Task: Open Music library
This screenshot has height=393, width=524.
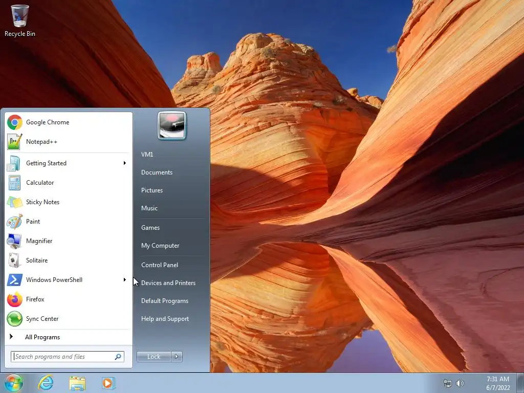Action: pyautogui.click(x=149, y=208)
